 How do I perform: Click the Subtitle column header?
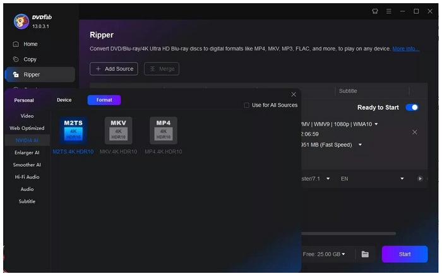348,91
